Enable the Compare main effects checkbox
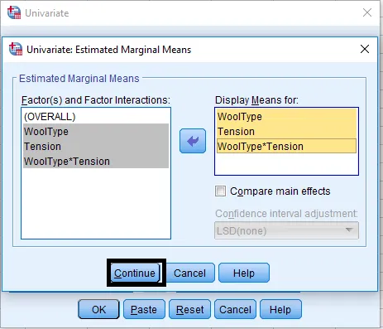The width and height of the screenshot is (383, 329). tap(220, 191)
